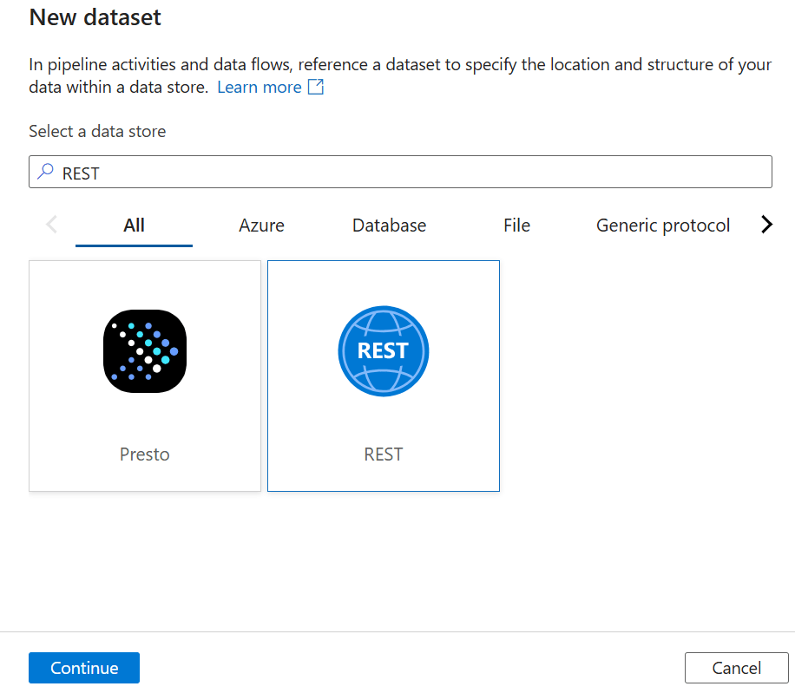Click the external link icon beside Learn more
795x693 pixels.
(x=316, y=88)
